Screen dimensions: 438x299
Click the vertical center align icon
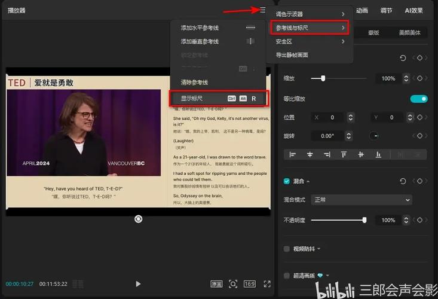pos(361,154)
